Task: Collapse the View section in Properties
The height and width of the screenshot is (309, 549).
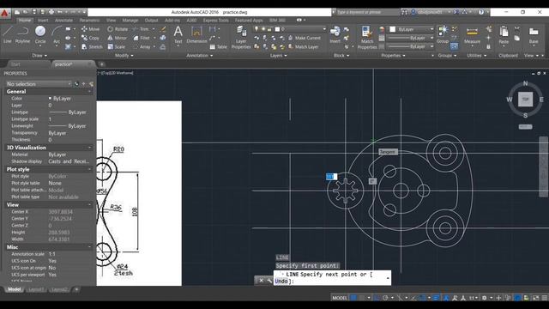Action: coord(89,204)
